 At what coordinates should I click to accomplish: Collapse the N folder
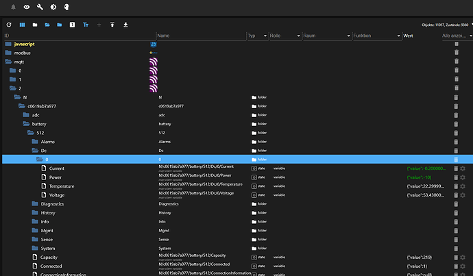[x=17, y=97]
